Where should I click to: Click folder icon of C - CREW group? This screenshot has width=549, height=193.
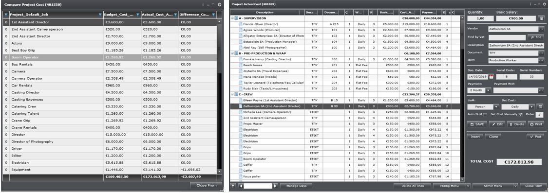pos(236,94)
